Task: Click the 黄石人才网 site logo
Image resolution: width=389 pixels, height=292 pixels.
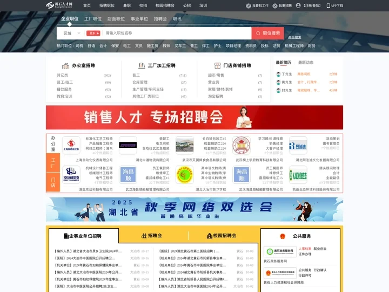Action: coord(59,5)
